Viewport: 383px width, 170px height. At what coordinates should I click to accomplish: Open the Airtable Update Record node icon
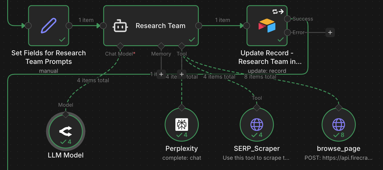267,26
